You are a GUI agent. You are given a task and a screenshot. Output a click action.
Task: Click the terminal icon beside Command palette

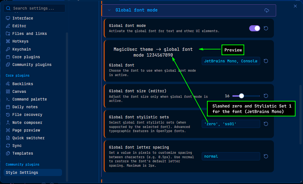(8, 99)
